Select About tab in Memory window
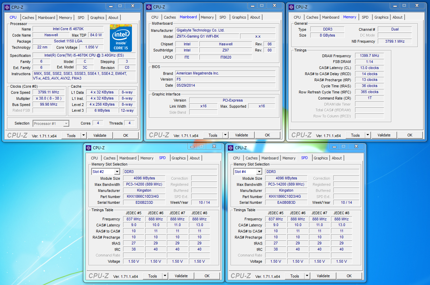Screen dimensions: 430x285 397,17
